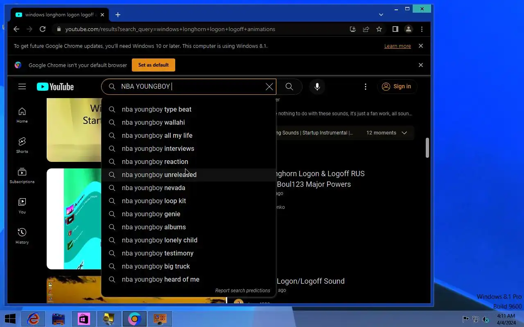Choose the nba youngboy genie suggestion
524x327 pixels.
click(x=189, y=214)
